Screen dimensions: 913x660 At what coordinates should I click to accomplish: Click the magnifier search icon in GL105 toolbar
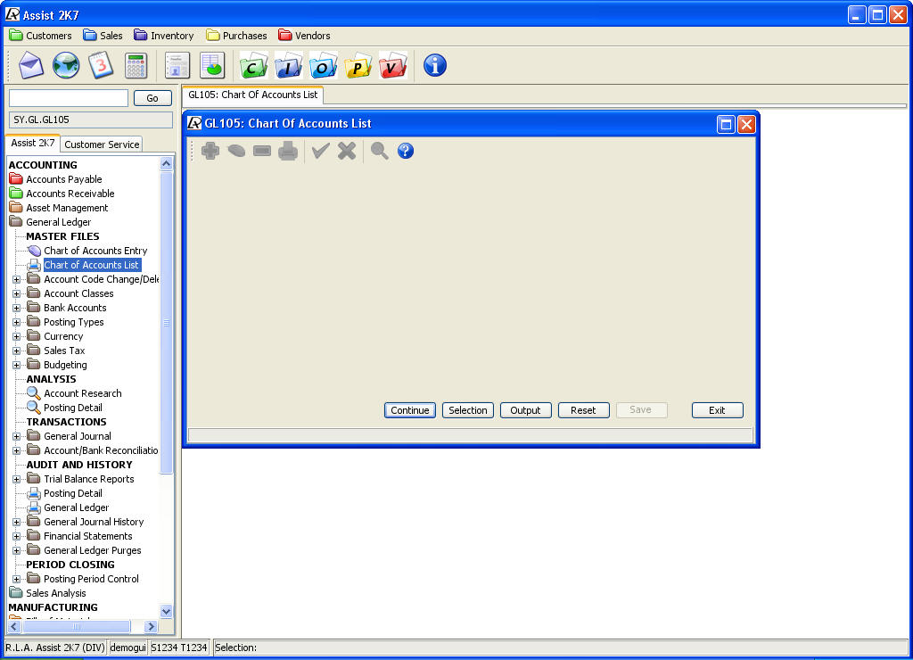(379, 151)
